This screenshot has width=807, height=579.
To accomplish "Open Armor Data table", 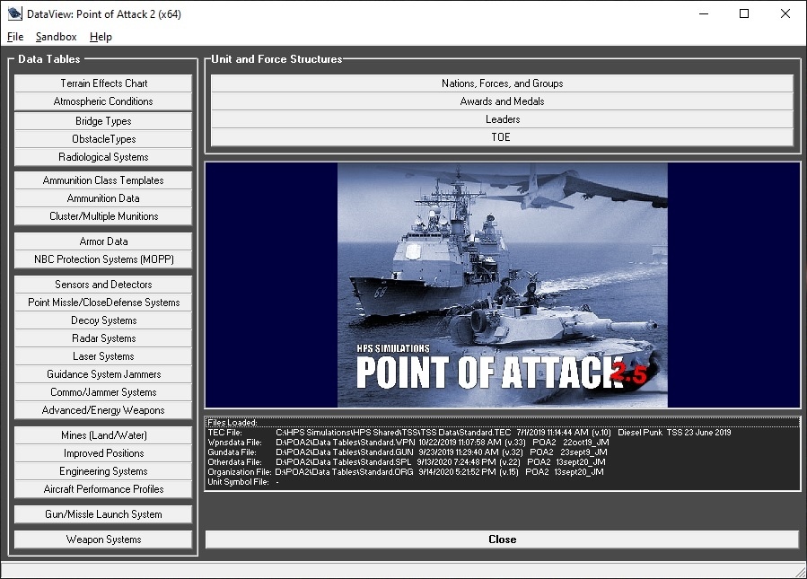I will click(x=103, y=241).
